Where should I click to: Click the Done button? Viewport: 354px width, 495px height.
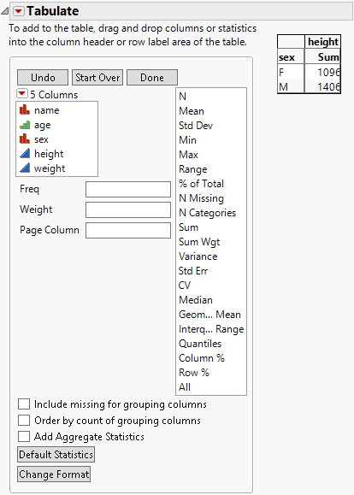pos(152,78)
